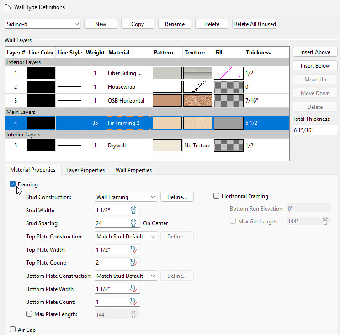The image size is (340, 335).
Task: Switch to the Wall Properties tab
Action: 133,170
